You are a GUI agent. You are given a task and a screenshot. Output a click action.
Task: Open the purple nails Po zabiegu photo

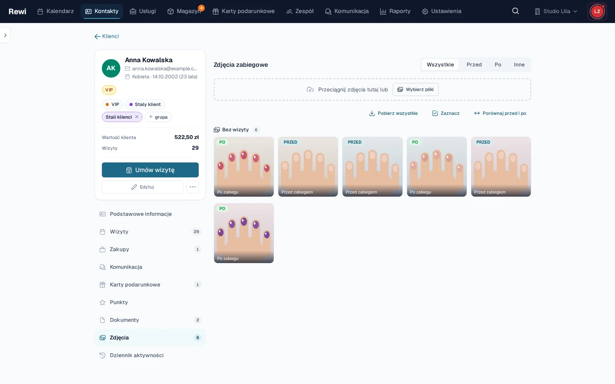point(244,233)
